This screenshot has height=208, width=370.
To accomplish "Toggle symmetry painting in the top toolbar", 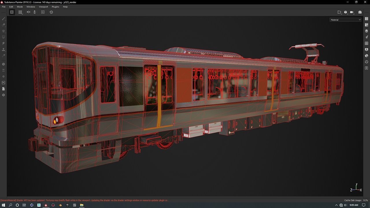I will (x=28, y=12).
